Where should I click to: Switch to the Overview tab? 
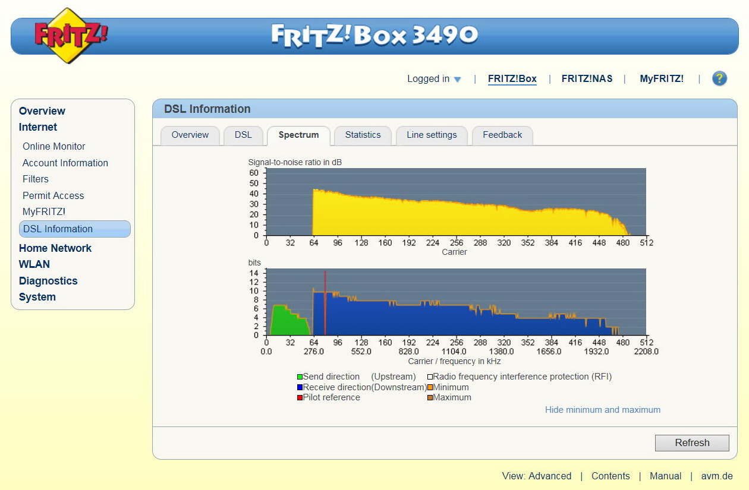point(190,135)
